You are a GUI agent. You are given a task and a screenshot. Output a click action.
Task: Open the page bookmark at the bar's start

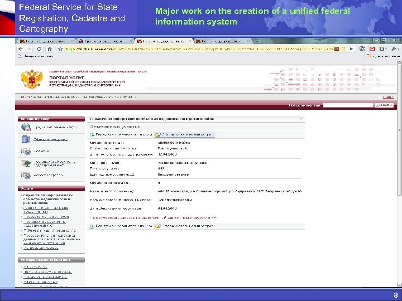pyautogui.click(x=36, y=56)
